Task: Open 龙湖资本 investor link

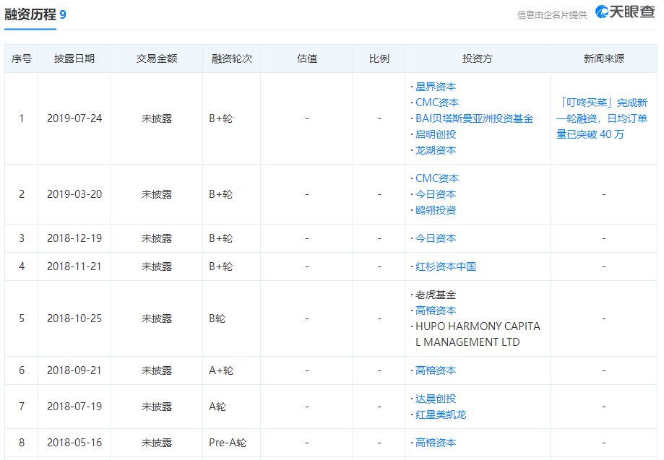Action: [x=436, y=150]
